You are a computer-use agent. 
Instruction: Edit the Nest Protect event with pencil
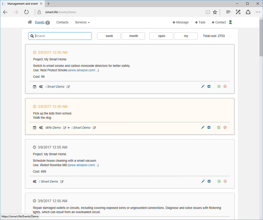point(203,87)
